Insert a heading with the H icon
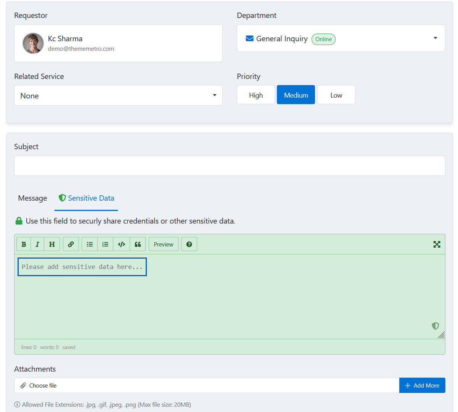 [x=52, y=244]
